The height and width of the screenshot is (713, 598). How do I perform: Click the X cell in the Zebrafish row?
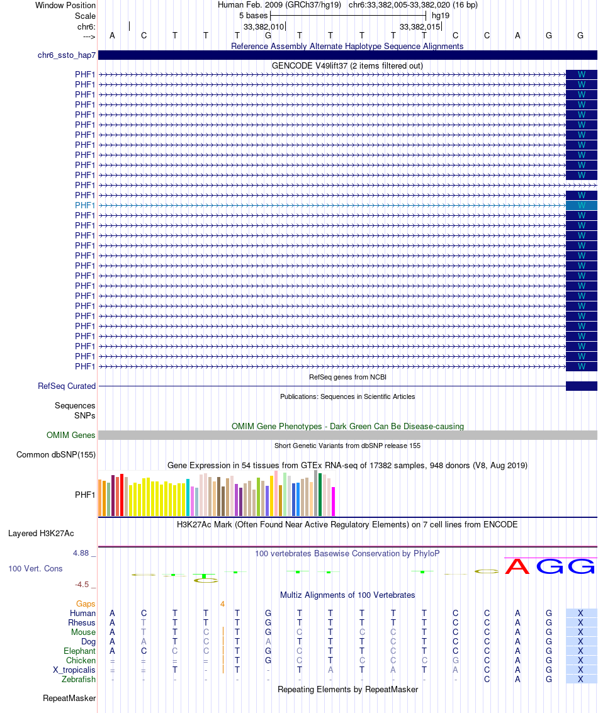pos(580,680)
